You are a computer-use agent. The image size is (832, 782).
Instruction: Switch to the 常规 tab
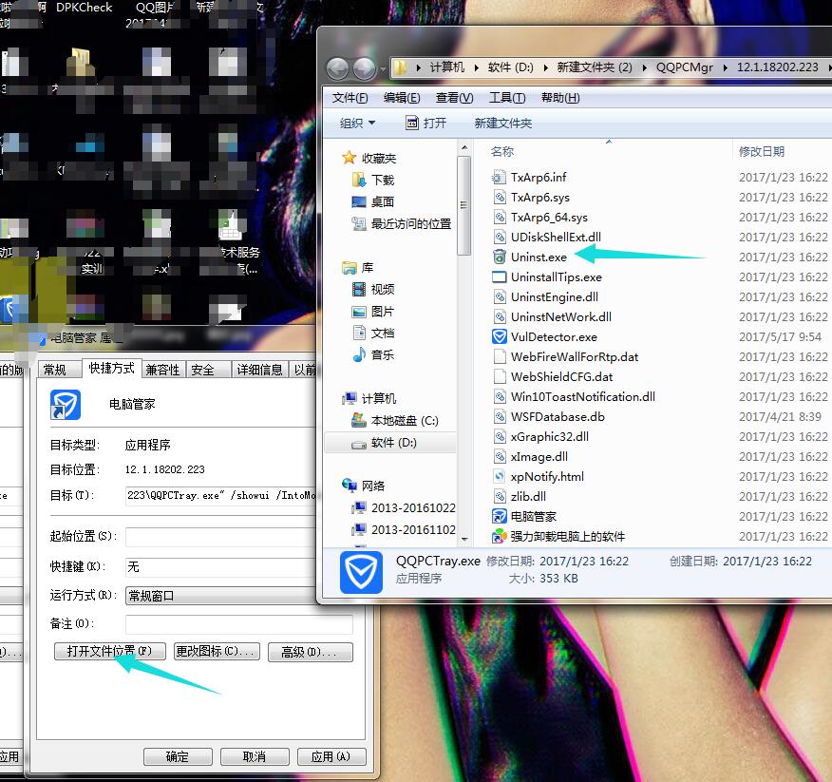[60, 370]
